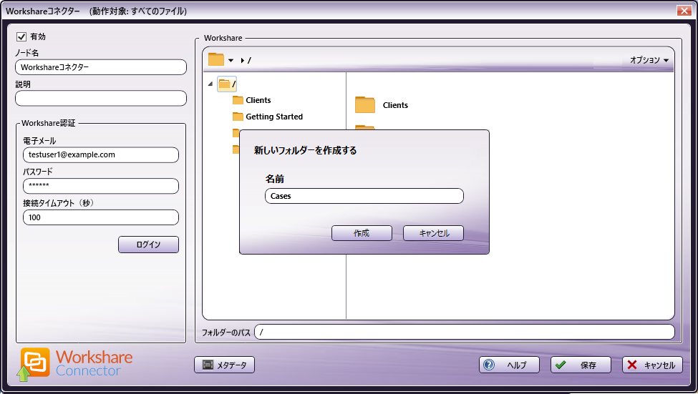Click the フォルダーのパス input field
The image size is (698, 394).
pos(465,333)
